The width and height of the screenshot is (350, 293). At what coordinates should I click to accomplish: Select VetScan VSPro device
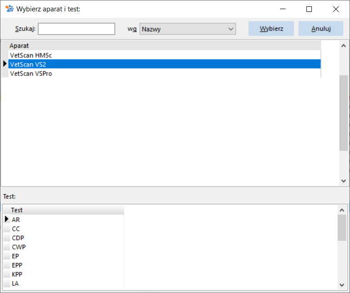[164, 73]
